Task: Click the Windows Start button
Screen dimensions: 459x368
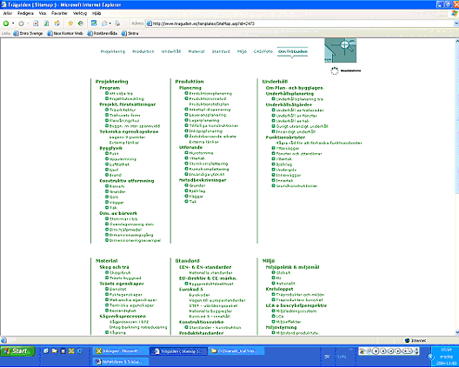Action: pos(17,351)
